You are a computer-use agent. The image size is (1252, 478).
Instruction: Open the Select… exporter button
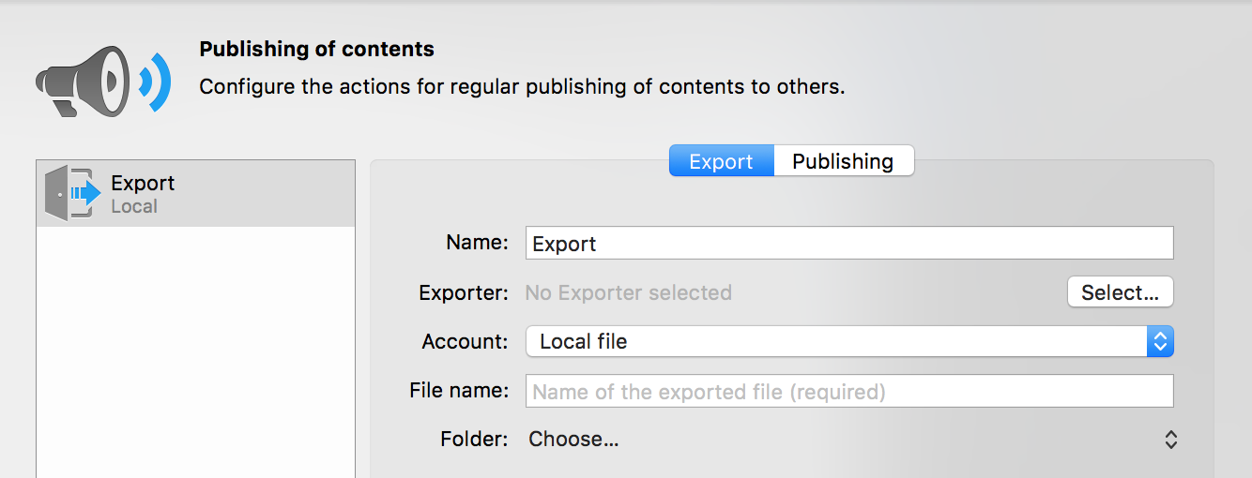point(1121,291)
